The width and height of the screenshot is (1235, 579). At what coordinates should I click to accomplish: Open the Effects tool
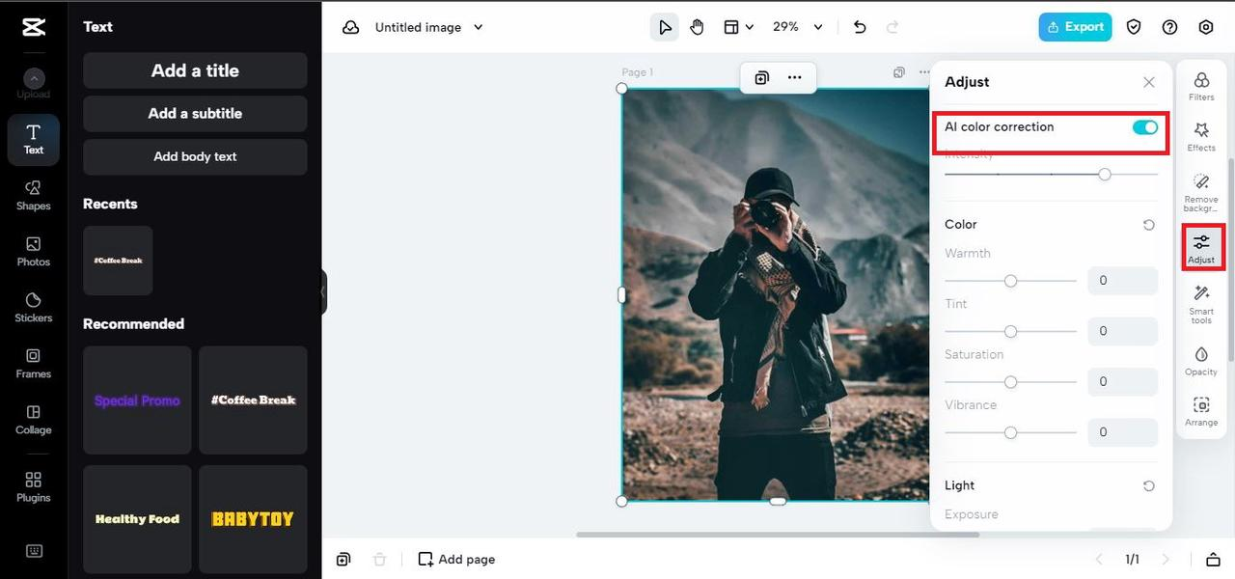click(1201, 136)
